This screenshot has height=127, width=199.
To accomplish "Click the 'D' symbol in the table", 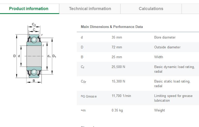I will tap(82, 47).
